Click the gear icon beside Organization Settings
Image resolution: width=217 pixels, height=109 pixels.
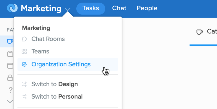tap(24, 64)
